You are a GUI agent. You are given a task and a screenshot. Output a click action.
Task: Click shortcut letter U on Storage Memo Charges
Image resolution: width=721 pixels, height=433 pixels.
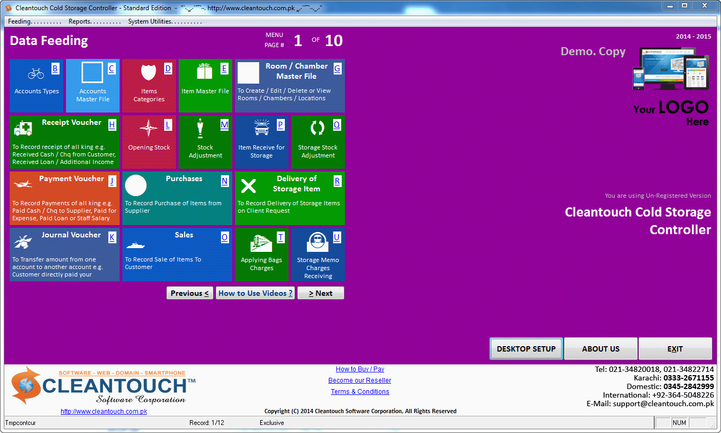[x=337, y=237]
